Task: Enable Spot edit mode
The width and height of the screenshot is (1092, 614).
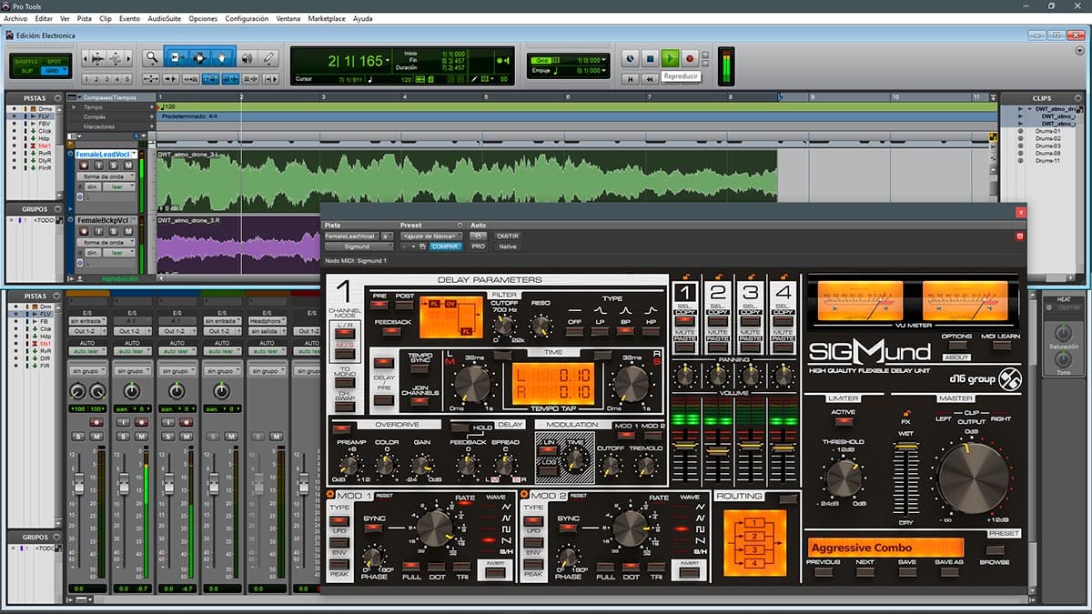Action: [54, 61]
